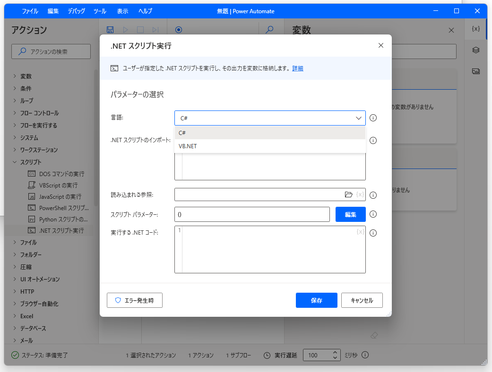Click the {x} picker in 読み込まれる参照 field

[360, 194]
